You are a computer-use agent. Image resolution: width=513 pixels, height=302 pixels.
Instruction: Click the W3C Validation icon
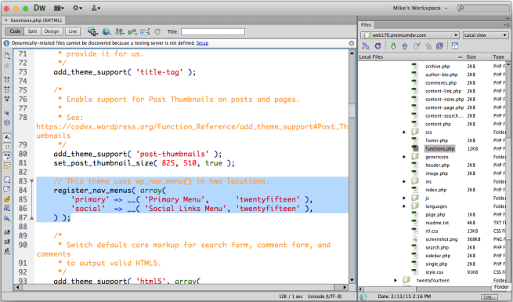tap(132, 31)
